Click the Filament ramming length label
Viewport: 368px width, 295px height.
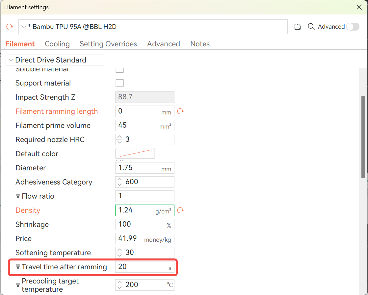coord(57,111)
